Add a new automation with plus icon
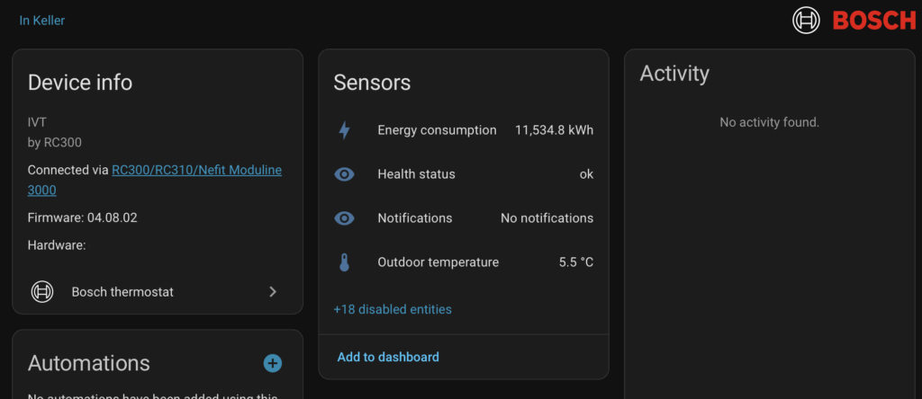The image size is (922, 399). pos(272,363)
